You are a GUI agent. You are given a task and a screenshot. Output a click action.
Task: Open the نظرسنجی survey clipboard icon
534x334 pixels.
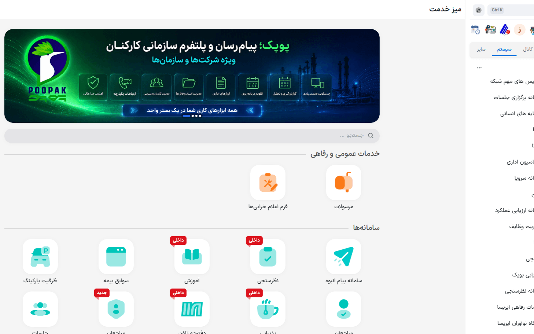coord(268,257)
